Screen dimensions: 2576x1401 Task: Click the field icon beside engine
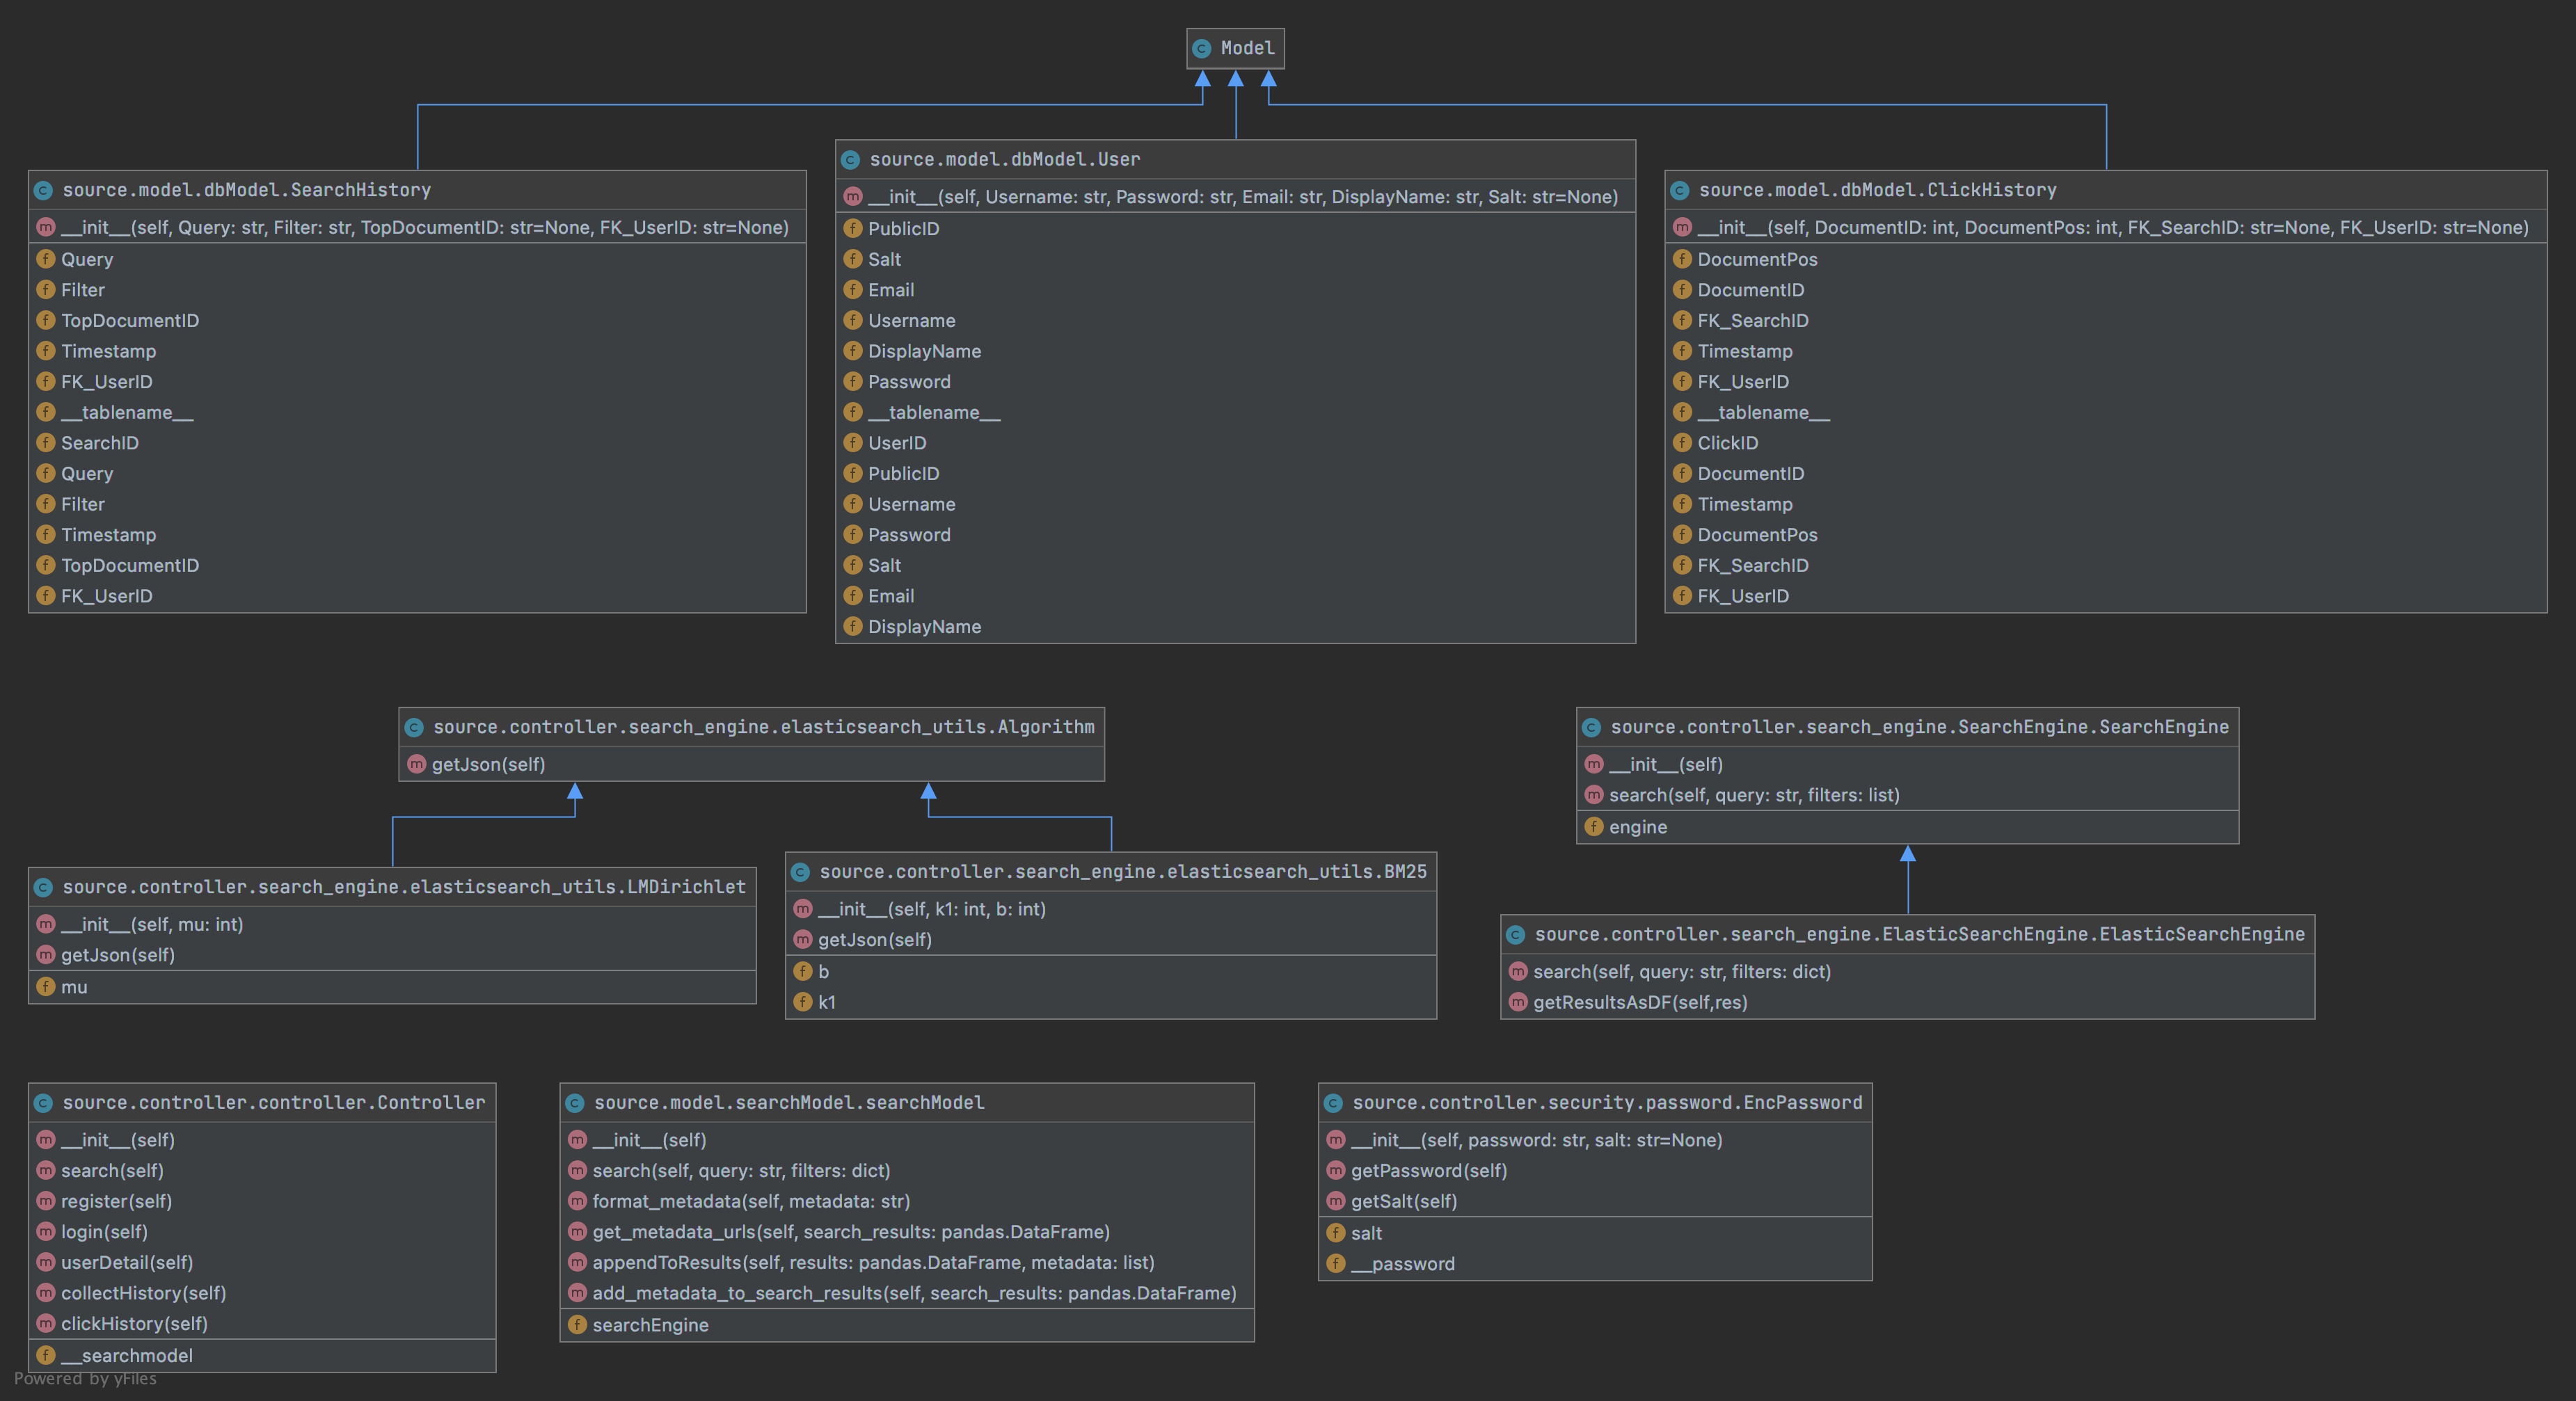pyautogui.click(x=1594, y=826)
